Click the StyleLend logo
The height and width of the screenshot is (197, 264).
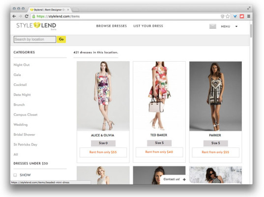[x=36, y=26]
